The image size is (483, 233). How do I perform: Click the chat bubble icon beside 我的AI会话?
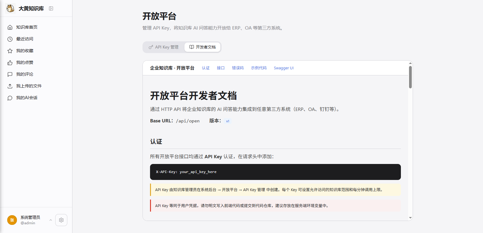coord(10,98)
